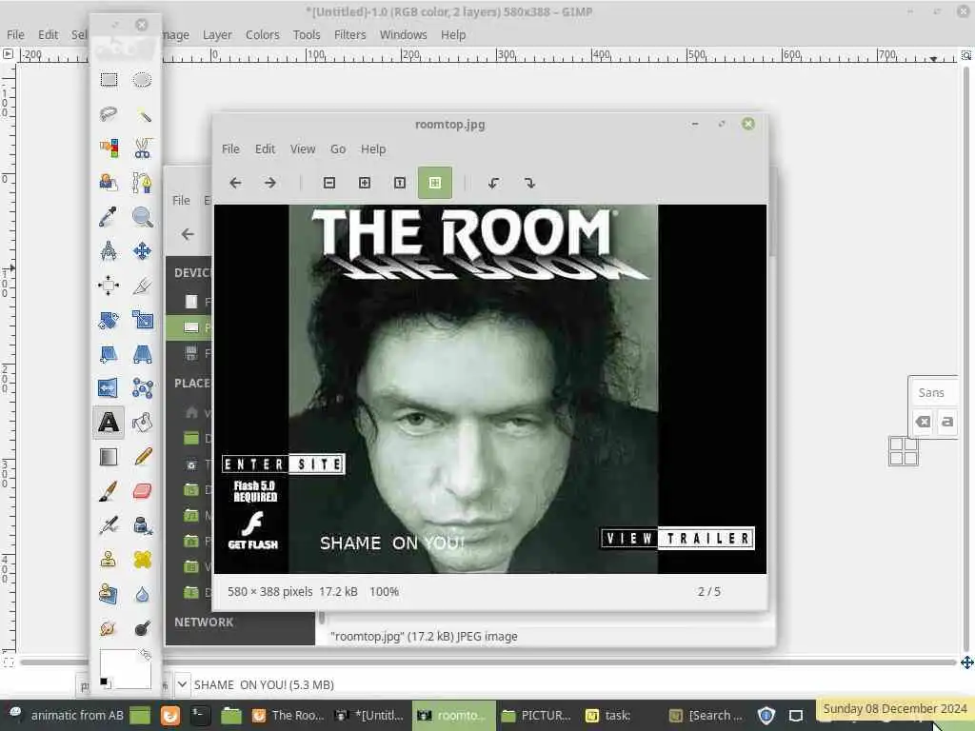Open the viewer's Help menu
The image size is (975, 731).
373,149
